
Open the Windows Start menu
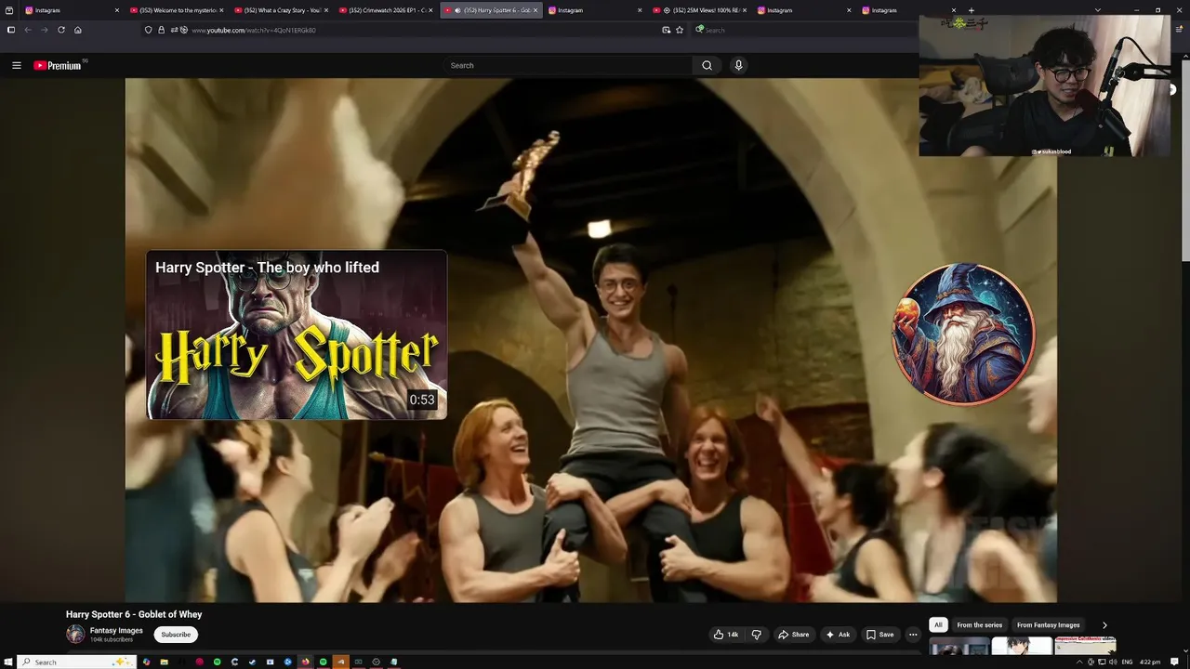tap(9, 662)
